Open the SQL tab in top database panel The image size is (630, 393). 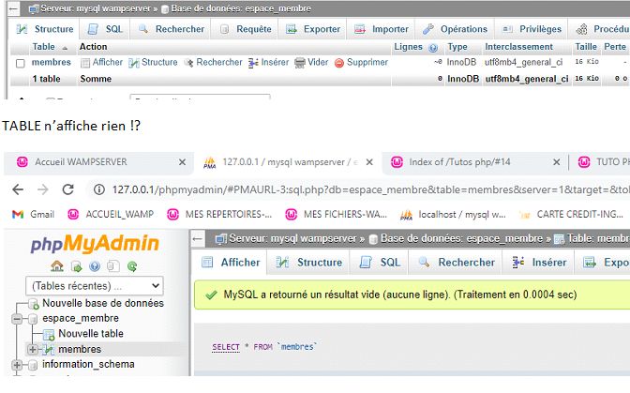coord(104,29)
